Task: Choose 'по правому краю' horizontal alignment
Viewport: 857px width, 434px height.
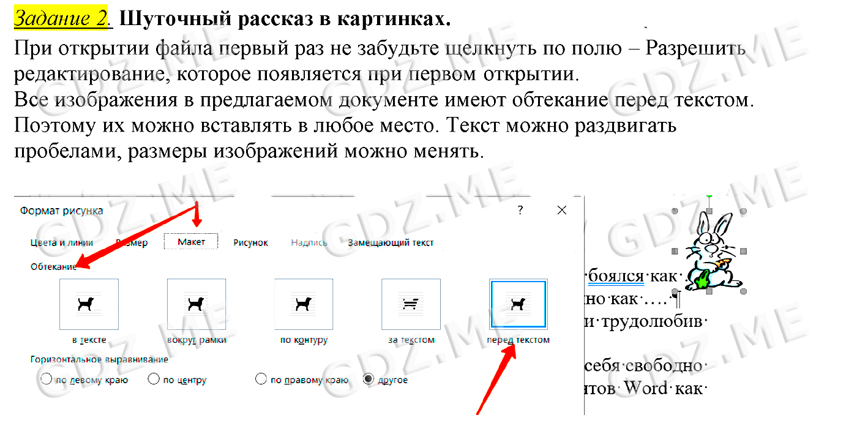Action: pos(261,380)
